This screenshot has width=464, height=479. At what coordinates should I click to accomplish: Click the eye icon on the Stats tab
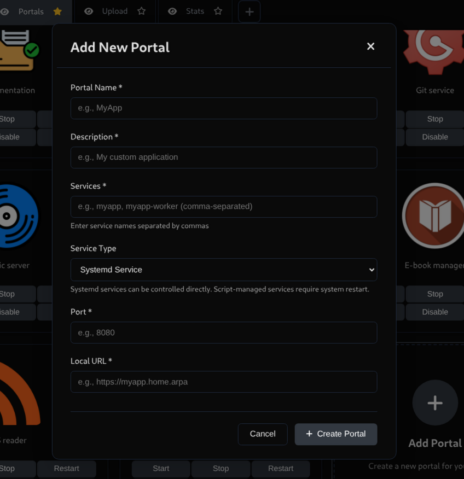tap(172, 11)
